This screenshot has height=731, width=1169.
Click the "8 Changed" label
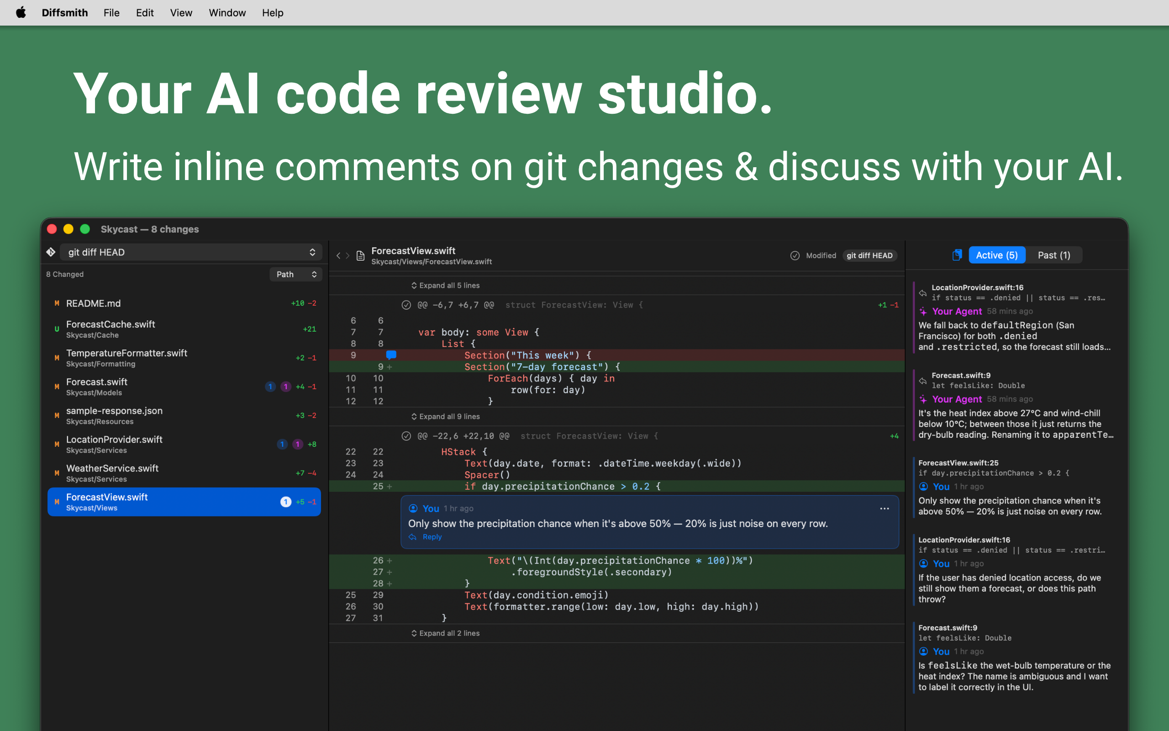(65, 274)
